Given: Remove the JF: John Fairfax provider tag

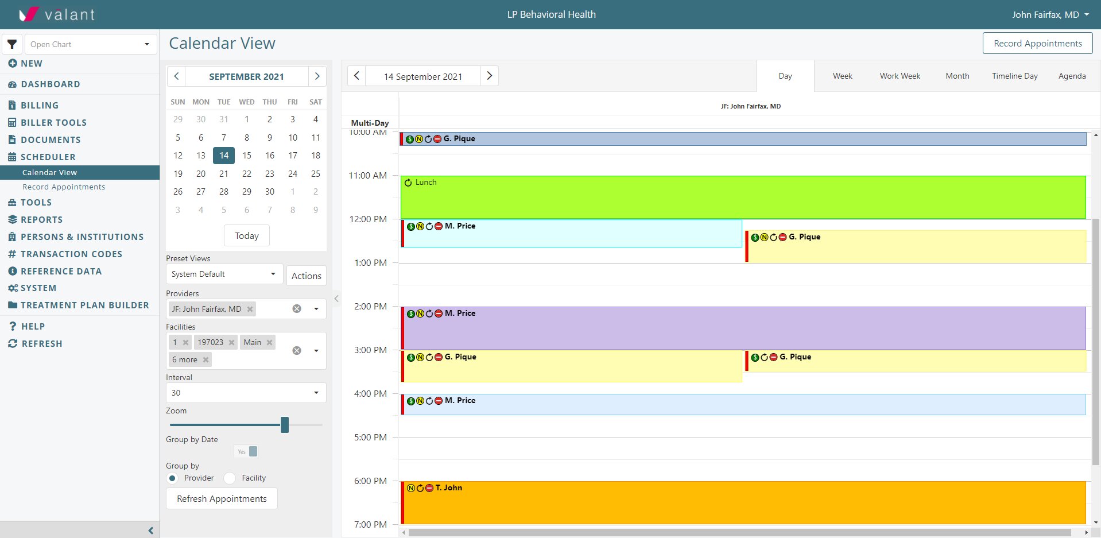Looking at the screenshot, I should pos(250,309).
